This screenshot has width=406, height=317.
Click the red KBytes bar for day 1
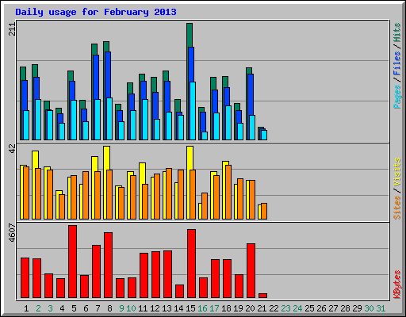25,278
